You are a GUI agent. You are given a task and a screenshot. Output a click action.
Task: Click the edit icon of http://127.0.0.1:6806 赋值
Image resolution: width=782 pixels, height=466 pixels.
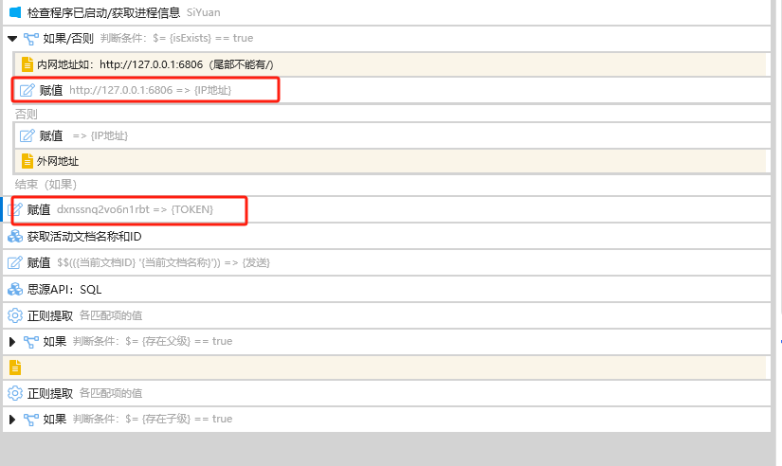(x=27, y=90)
